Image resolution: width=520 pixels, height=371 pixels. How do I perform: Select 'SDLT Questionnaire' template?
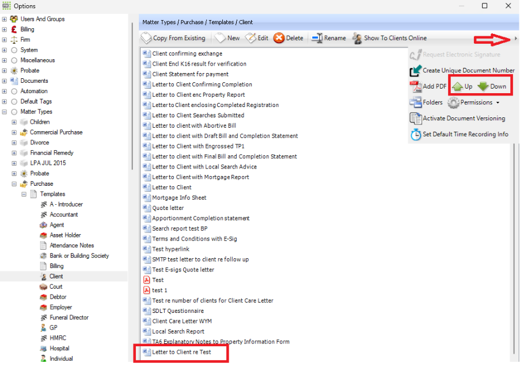click(178, 311)
